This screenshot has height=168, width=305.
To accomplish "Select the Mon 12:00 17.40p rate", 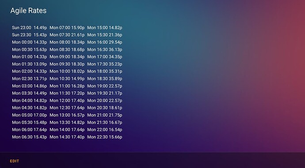I will [67, 101].
